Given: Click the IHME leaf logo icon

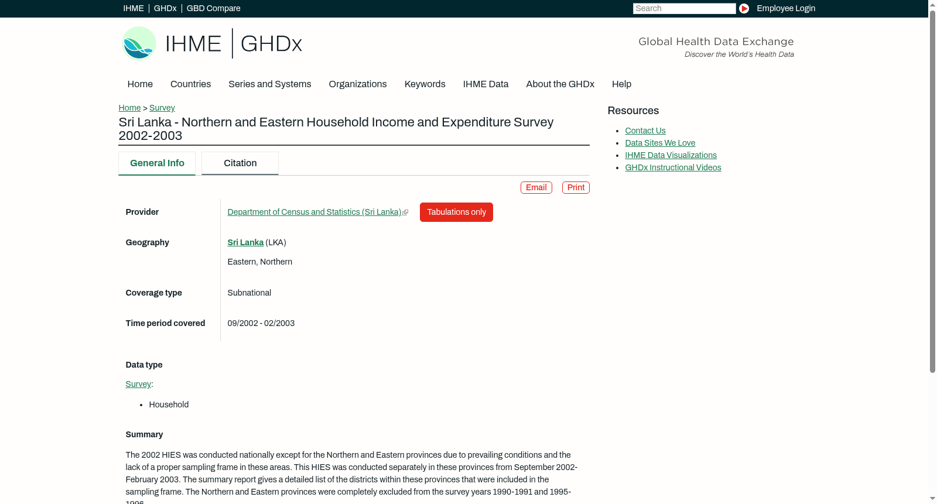Looking at the screenshot, I should point(139,43).
